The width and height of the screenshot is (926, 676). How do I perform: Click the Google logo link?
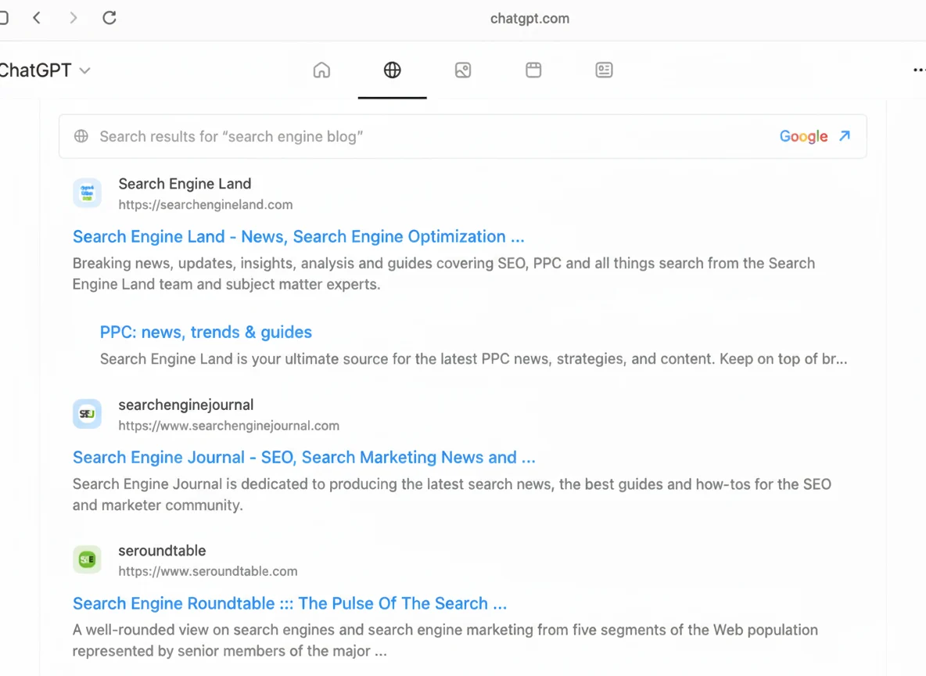click(803, 136)
